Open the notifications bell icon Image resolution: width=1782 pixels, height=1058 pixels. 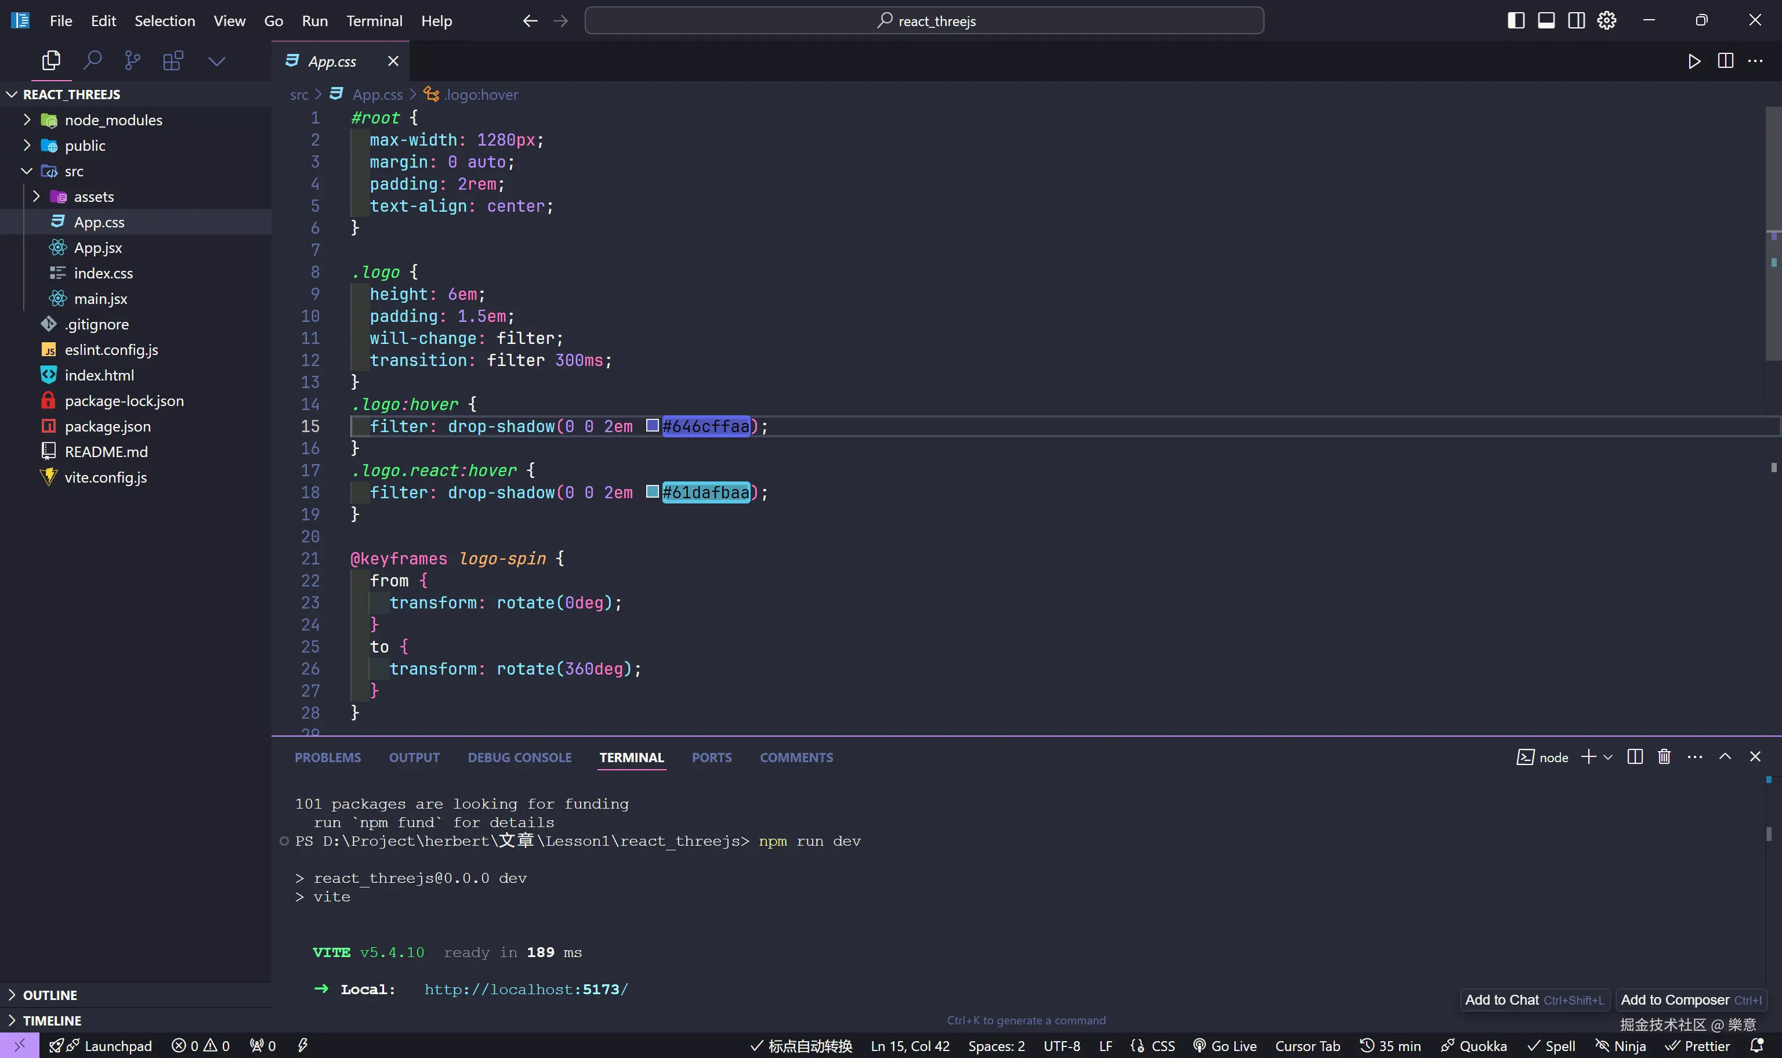click(x=1757, y=1046)
